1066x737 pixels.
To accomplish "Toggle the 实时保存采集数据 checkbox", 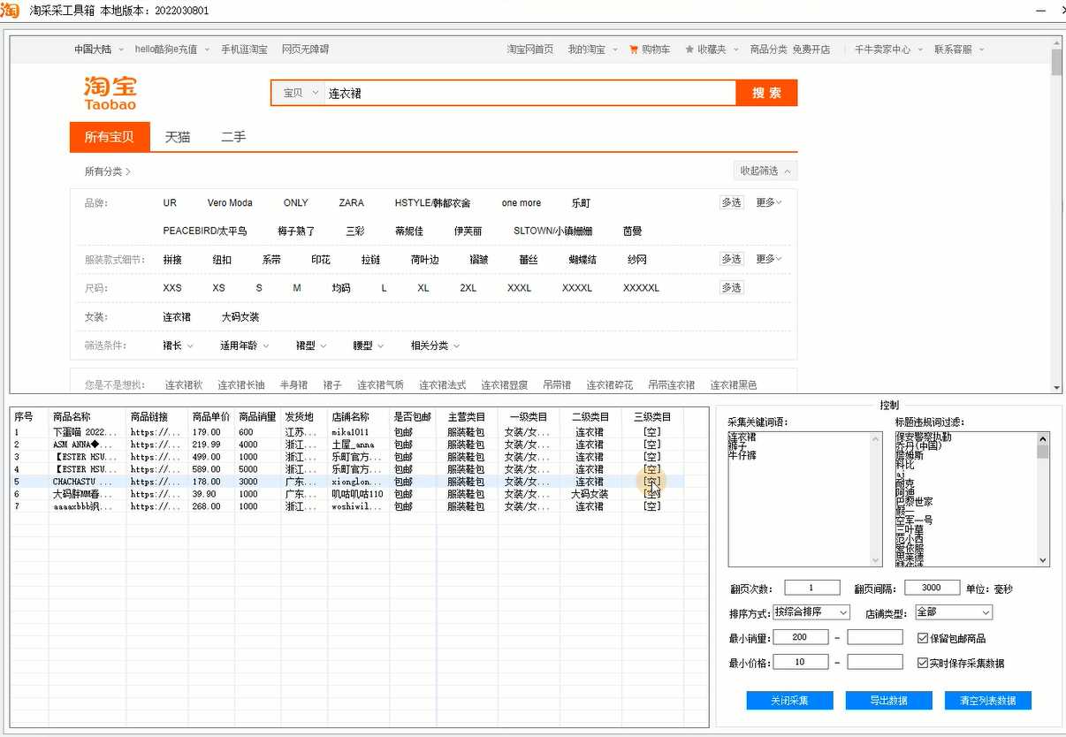I will [923, 663].
